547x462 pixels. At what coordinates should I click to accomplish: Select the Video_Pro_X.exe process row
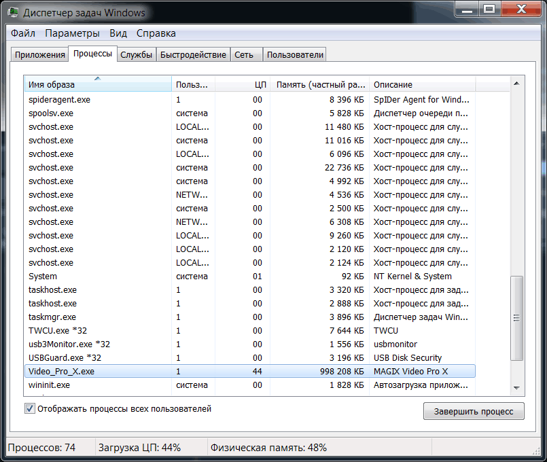click(250, 372)
